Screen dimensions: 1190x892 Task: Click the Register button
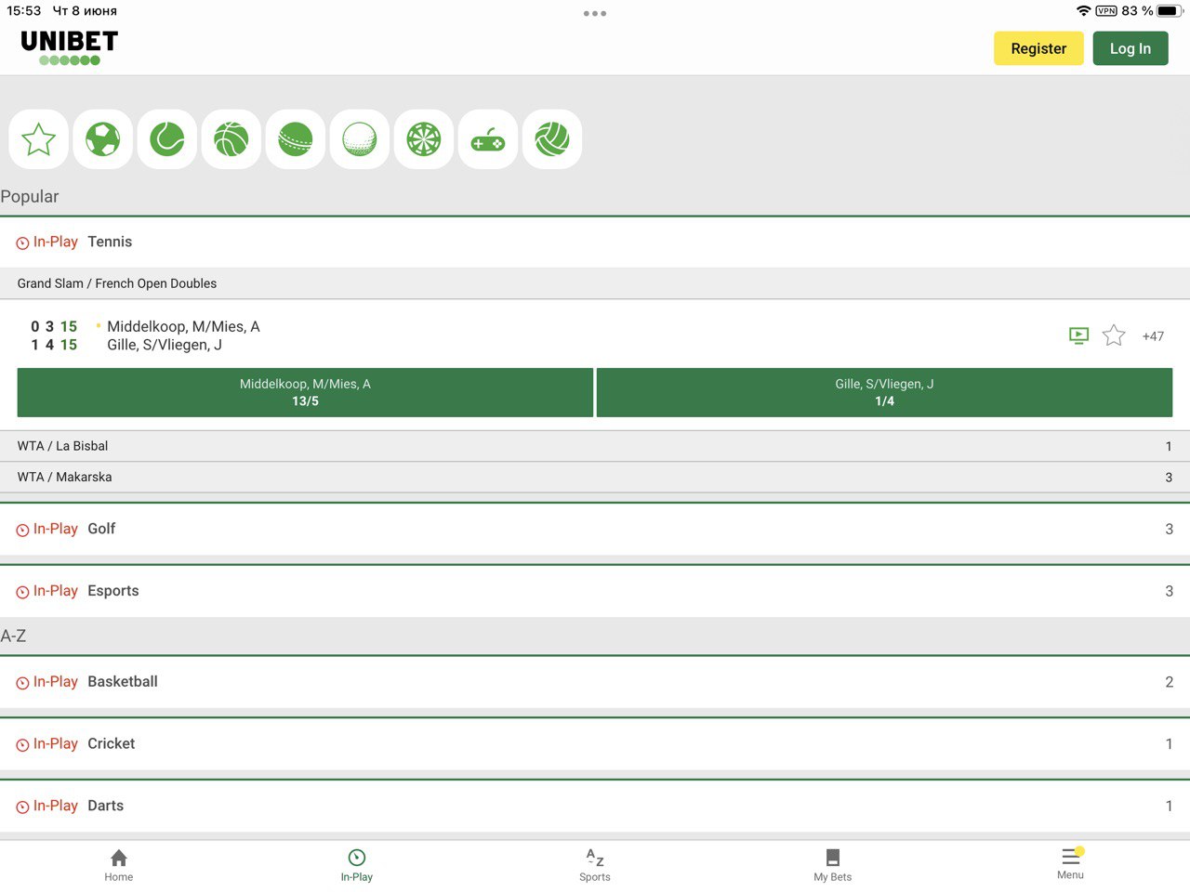[x=1038, y=48]
